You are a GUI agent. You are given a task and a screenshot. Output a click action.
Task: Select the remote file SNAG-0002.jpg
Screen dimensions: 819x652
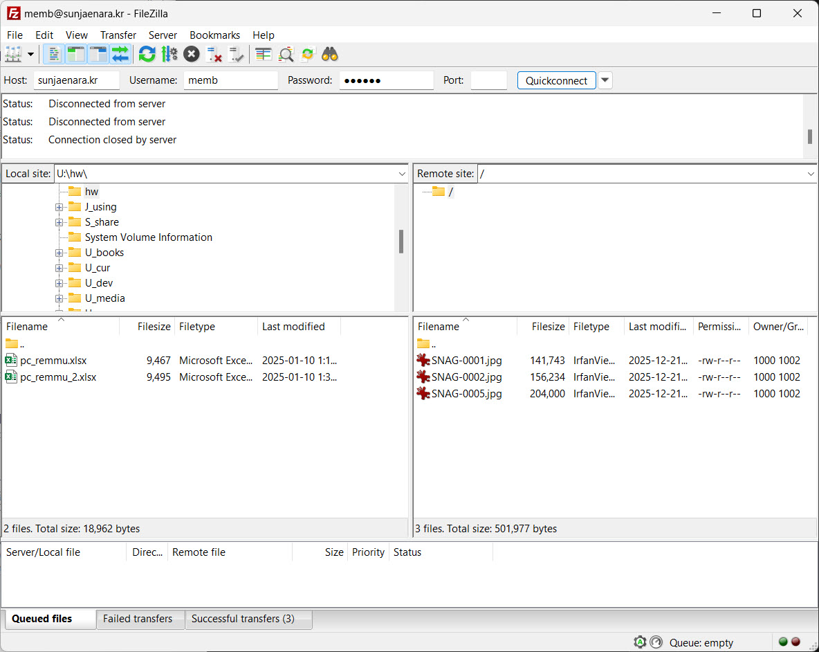tap(466, 377)
